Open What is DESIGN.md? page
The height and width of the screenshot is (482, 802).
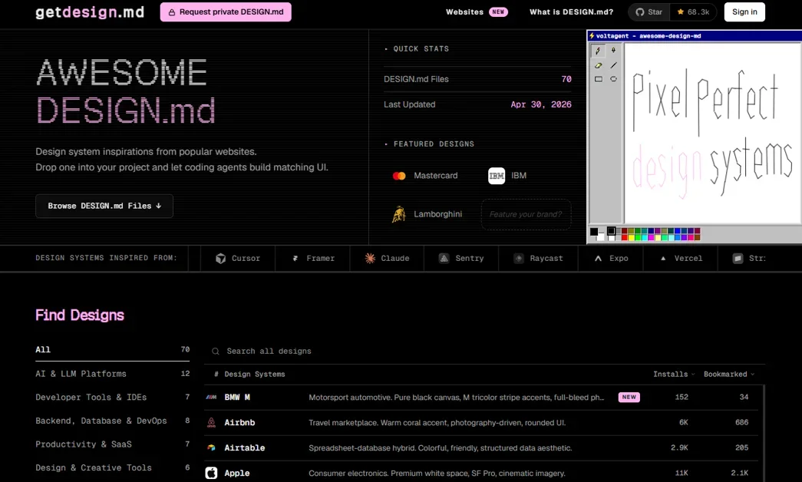coord(571,12)
